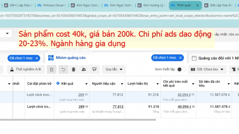Click the clipboard duplicate icon
The image size is (239, 134).
coord(51,69)
